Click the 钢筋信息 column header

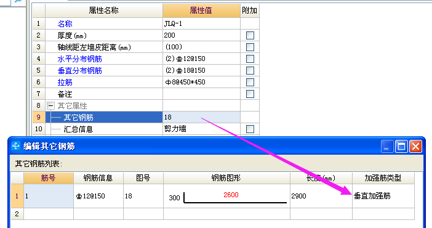point(98,178)
